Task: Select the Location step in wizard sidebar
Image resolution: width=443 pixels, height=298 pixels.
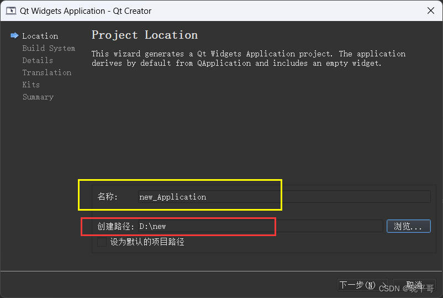Action: (x=40, y=36)
